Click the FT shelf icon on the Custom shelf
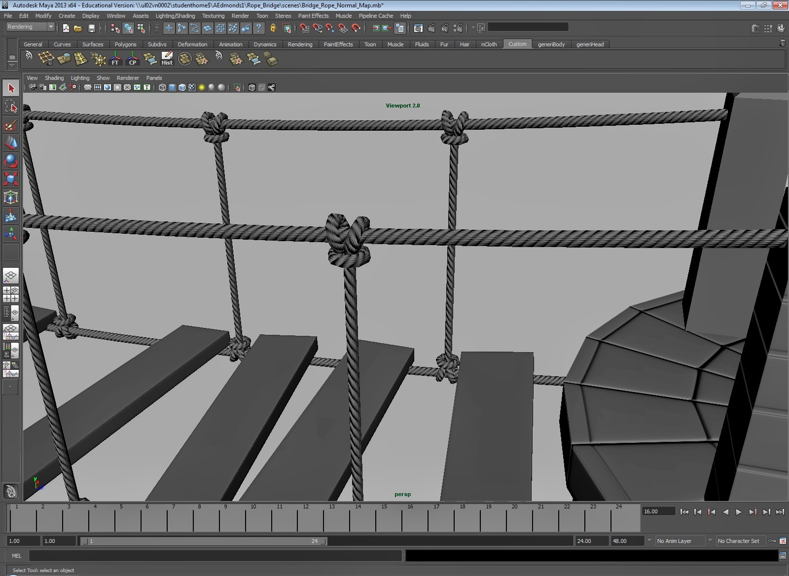This screenshot has width=789, height=576. tap(115, 59)
